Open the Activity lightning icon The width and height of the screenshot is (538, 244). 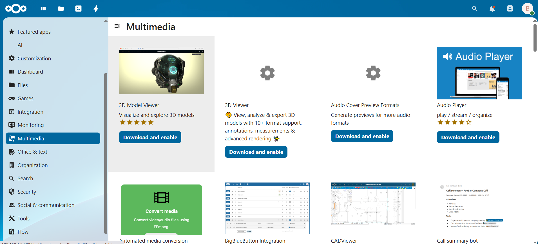coord(96,9)
